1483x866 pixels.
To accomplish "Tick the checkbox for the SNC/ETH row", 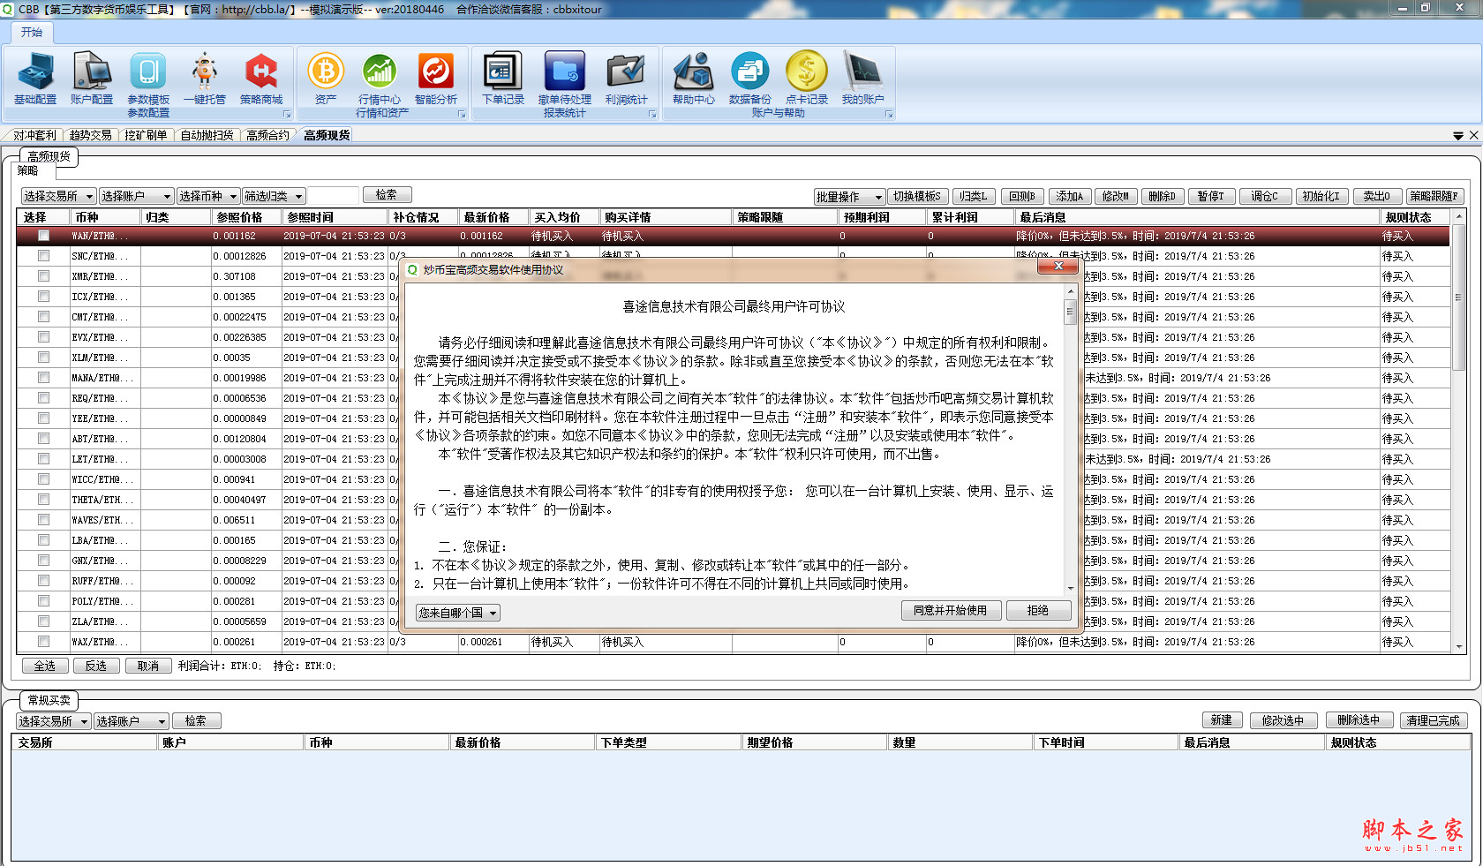I will pos(43,256).
